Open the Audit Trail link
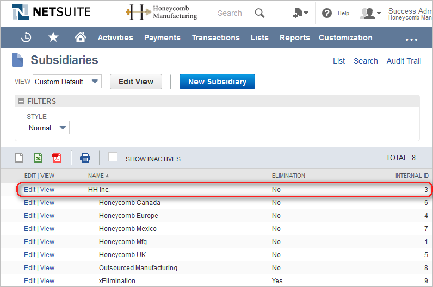 [404, 61]
